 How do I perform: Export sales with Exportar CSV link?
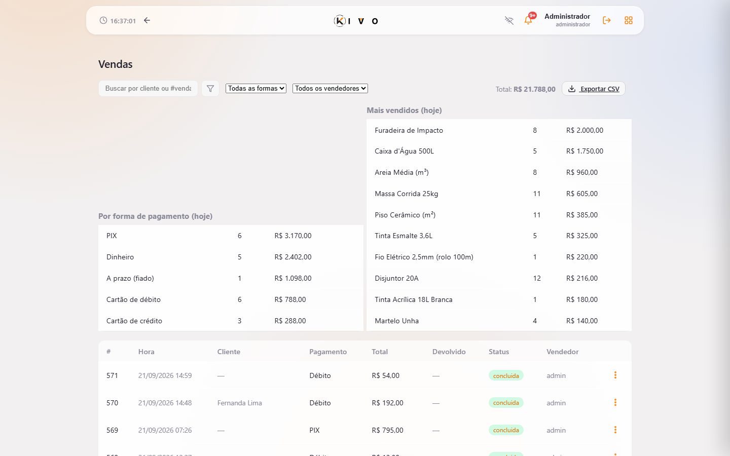click(594, 89)
